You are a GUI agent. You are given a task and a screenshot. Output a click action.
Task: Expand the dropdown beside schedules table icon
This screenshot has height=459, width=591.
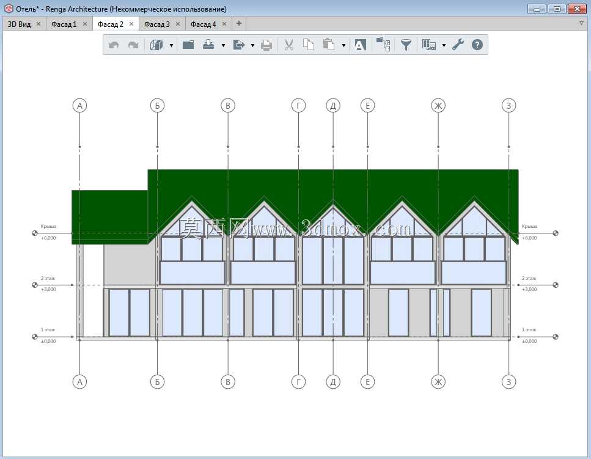[444, 46]
